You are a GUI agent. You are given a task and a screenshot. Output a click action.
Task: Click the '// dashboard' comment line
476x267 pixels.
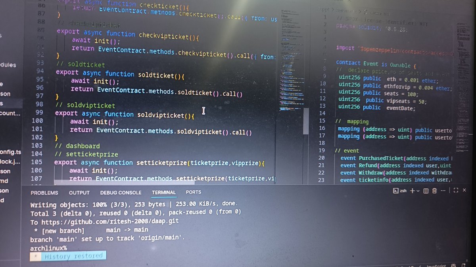(77, 146)
